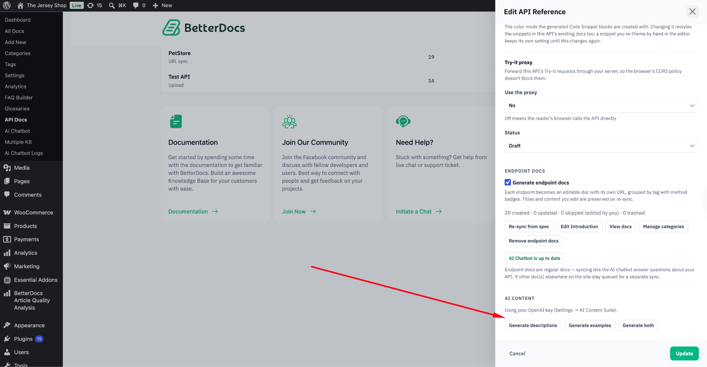Viewport: 707px width, 367px height.
Task: Open the updates icon showing 15
Action: pos(90,6)
